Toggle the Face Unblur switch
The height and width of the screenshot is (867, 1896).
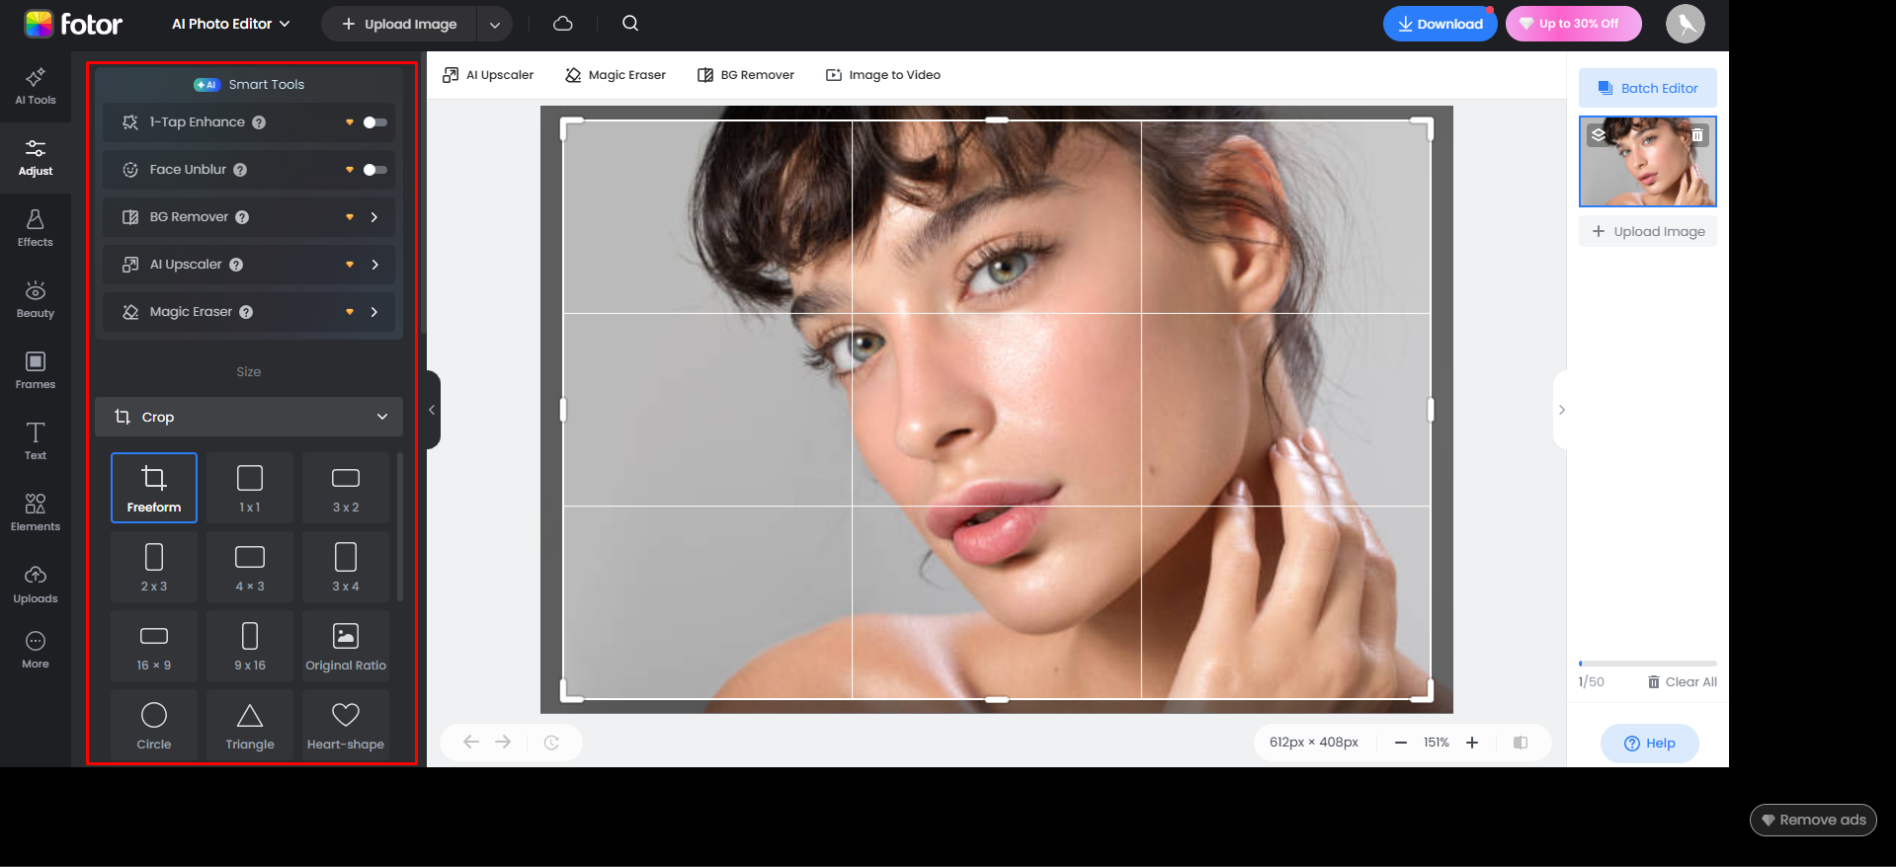pyautogui.click(x=375, y=170)
